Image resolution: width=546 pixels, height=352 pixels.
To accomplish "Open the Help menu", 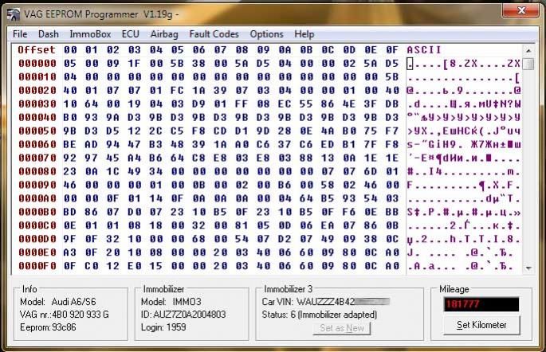I will (304, 34).
